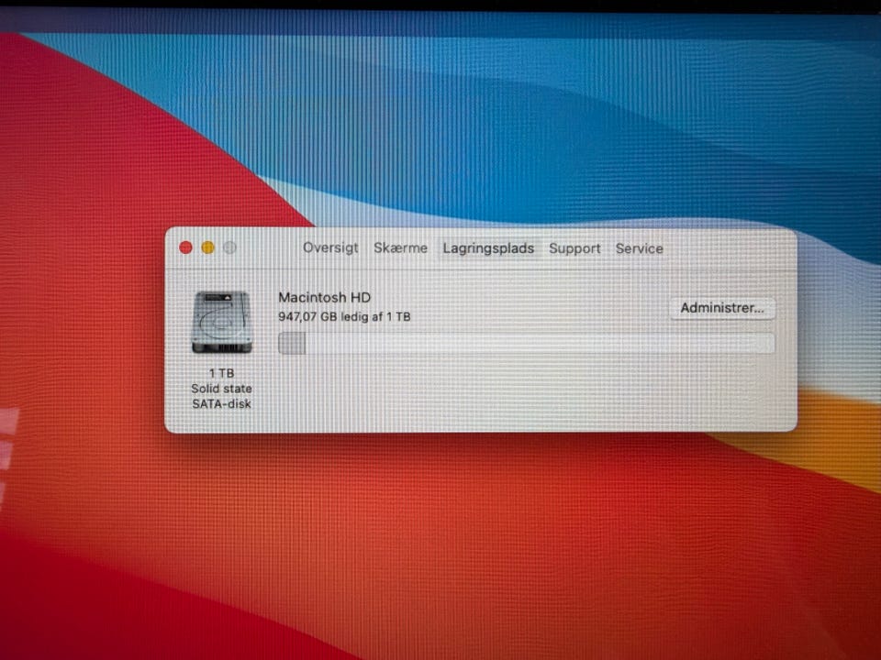Click the '1 TB' label under disk

[x=221, y=373]
